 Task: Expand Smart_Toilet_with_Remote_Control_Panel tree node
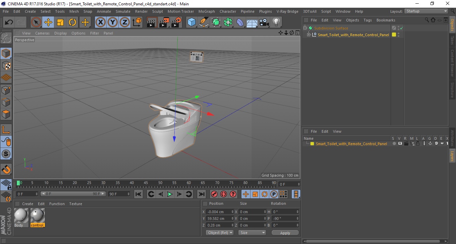point(309,35)
